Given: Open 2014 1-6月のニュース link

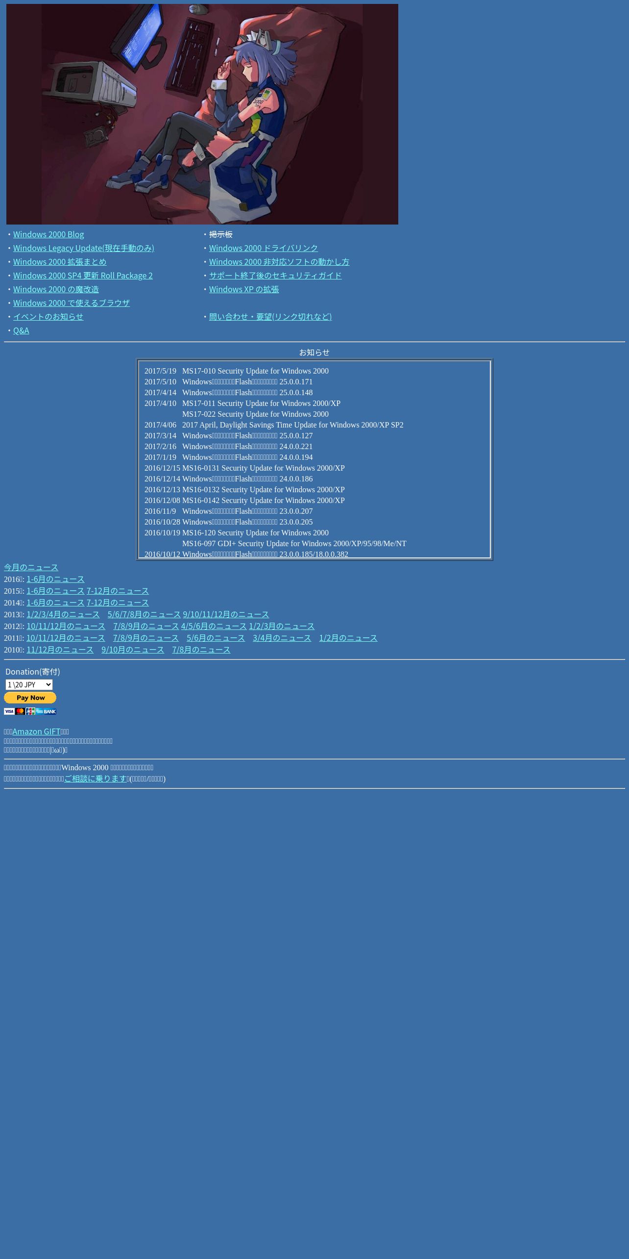Looking at the screenshot, I should point(55,603).
